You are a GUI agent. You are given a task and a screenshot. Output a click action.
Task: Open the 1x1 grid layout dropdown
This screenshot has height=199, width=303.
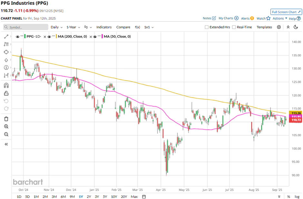coord(149,27)
